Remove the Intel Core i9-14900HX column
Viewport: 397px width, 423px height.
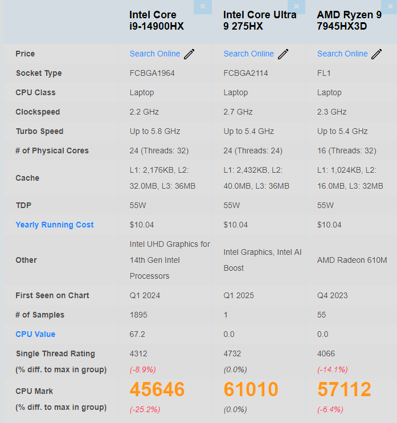202,7
